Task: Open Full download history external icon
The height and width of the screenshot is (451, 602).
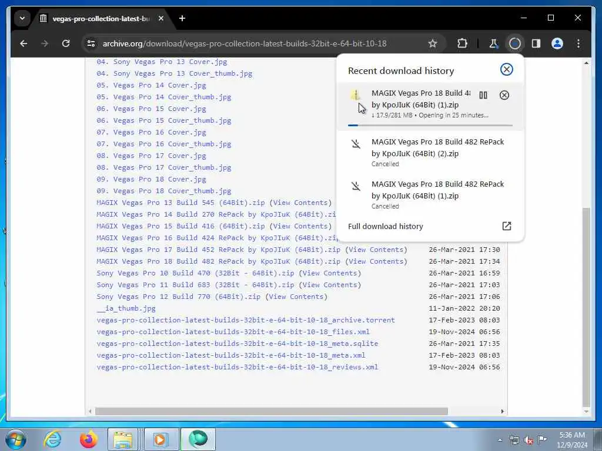Action: pos(506,226)
